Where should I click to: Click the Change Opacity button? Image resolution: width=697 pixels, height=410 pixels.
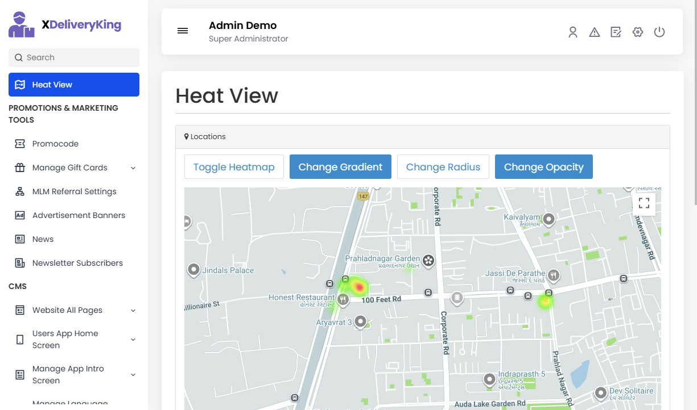point(543,167)
